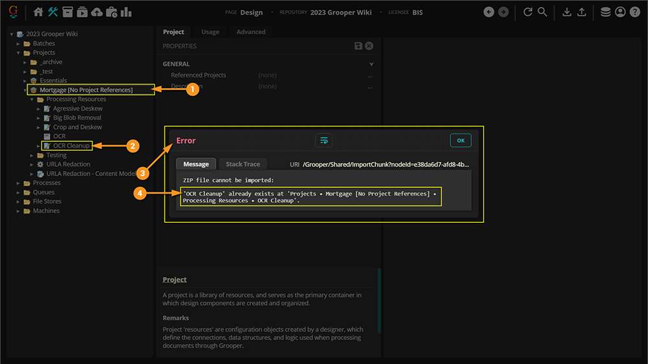648x364 pixels.
Task: Save properties with the disk icon
Action: click(358, 46)
